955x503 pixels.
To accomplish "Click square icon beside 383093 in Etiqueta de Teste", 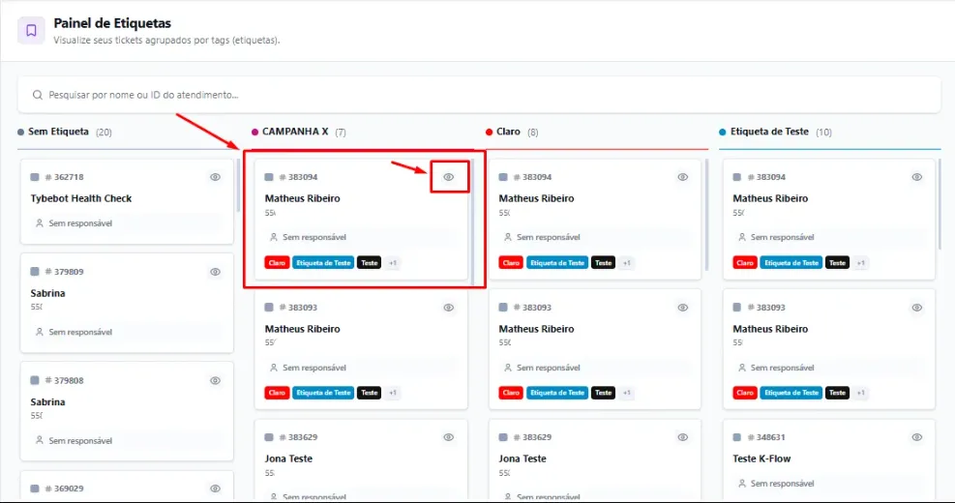I will click(x=737, y=308).
